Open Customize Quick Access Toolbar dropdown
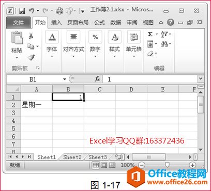Viewport: 211px width, 191px height. (x=83, y=11)
